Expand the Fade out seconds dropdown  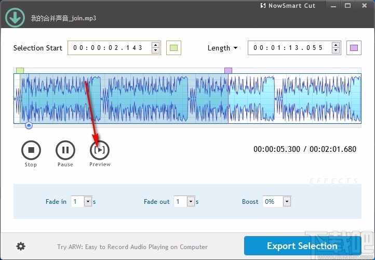tap(191, 202)
